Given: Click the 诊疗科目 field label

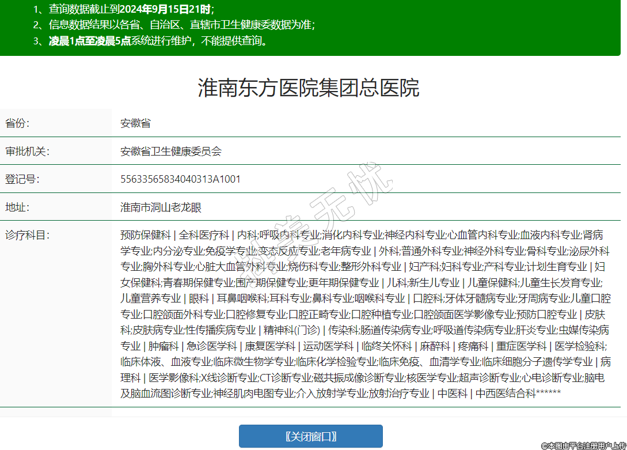Looking at the screenshot, I should click(27, 235).
